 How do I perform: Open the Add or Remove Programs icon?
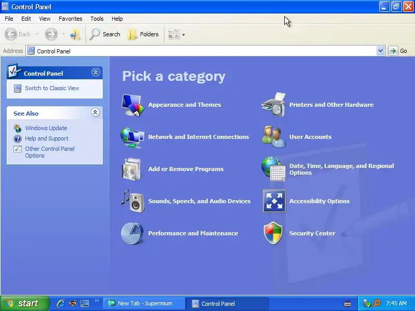(x=132, y=169)
